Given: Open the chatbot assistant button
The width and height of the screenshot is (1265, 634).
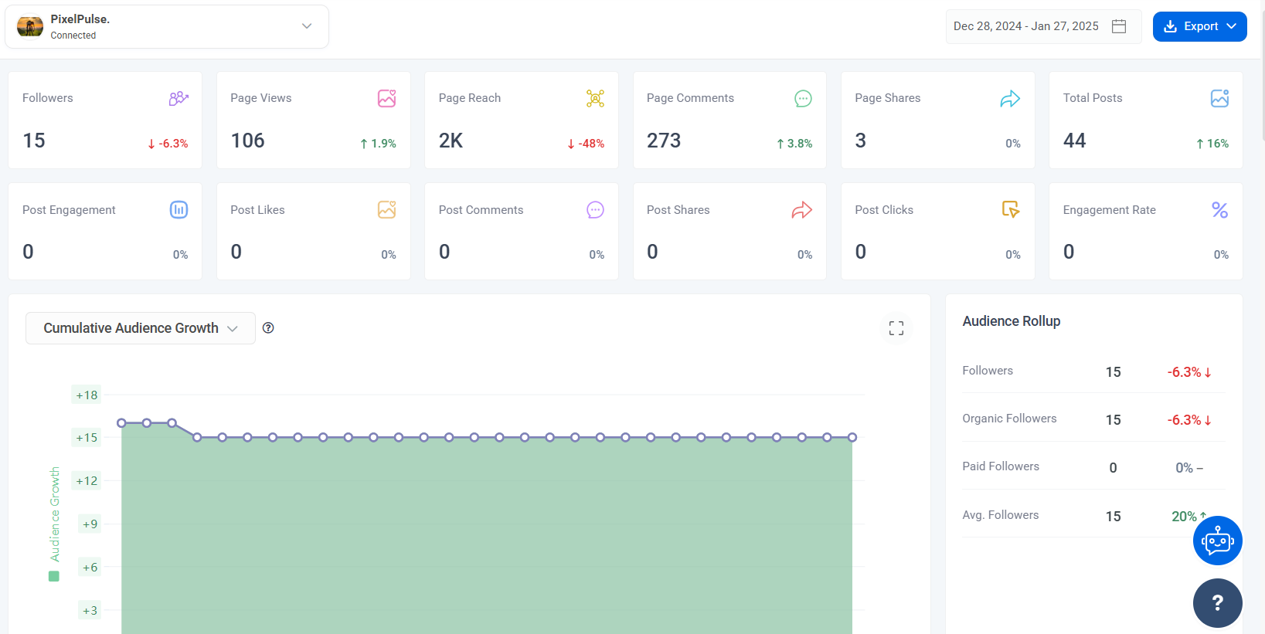Looking at the screenshot, I should tap(1218, 541).
